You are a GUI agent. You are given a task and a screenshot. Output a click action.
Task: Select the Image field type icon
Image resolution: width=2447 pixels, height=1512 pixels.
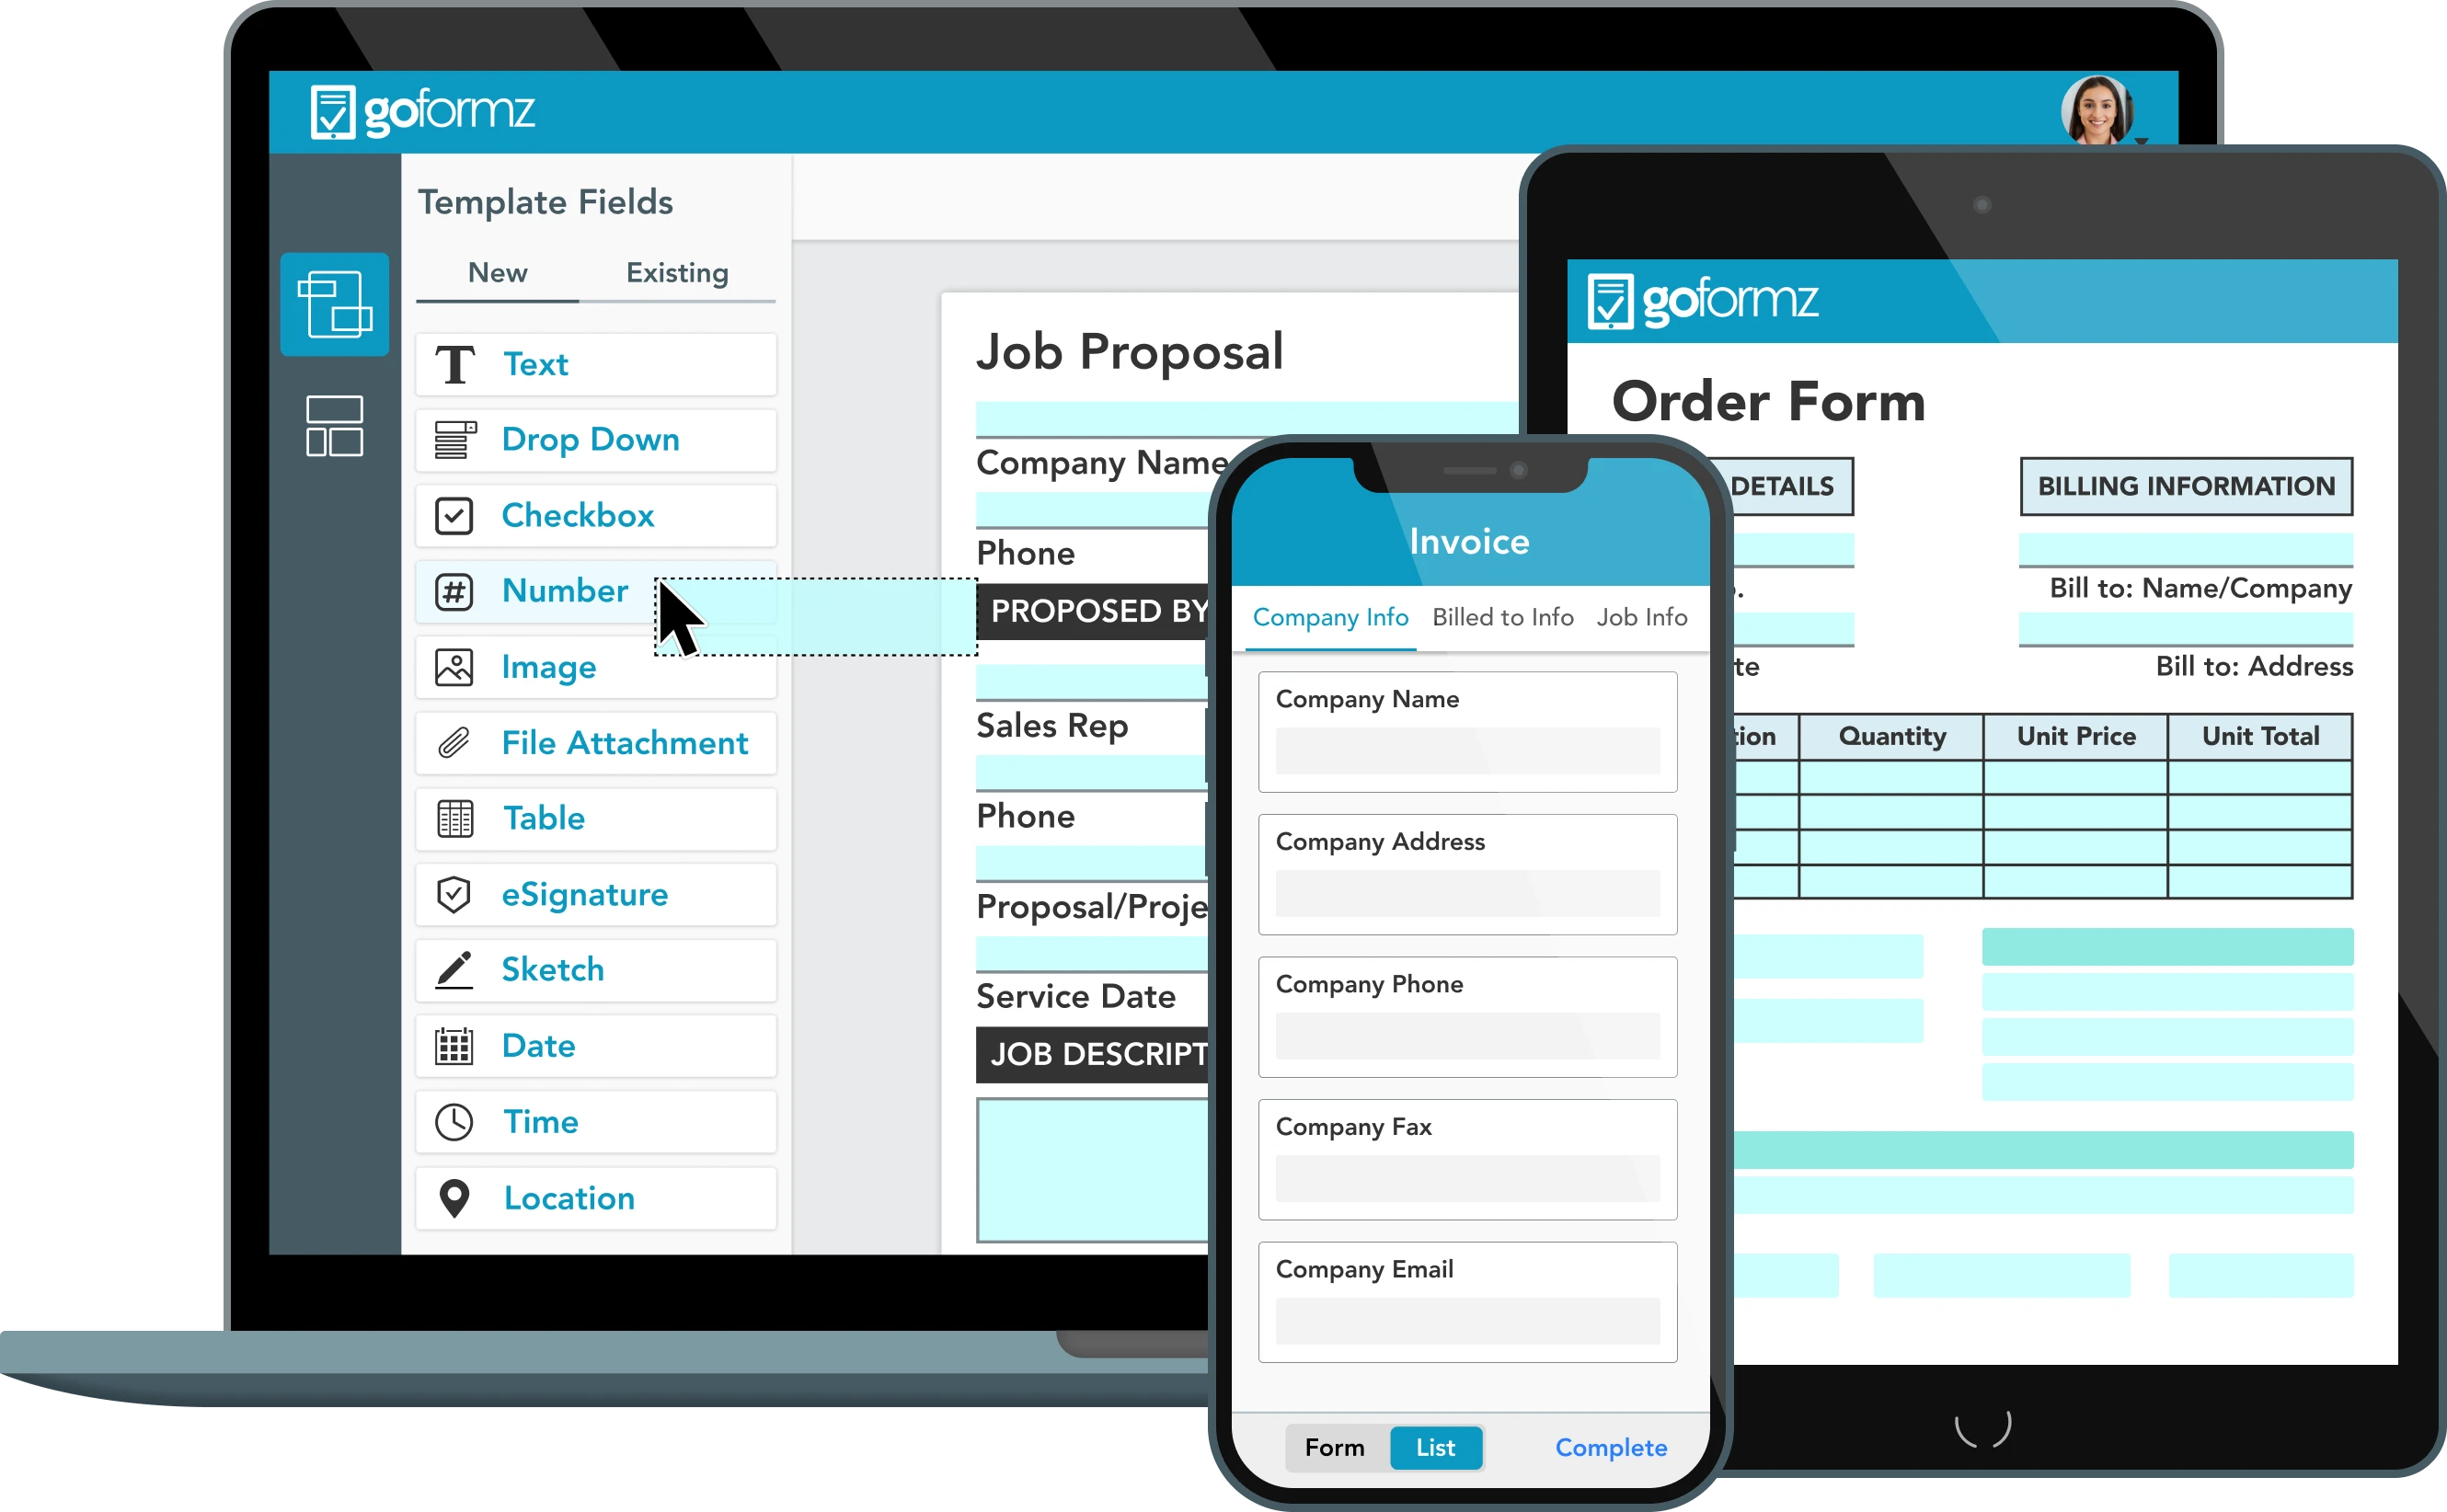tap(449, 666)
